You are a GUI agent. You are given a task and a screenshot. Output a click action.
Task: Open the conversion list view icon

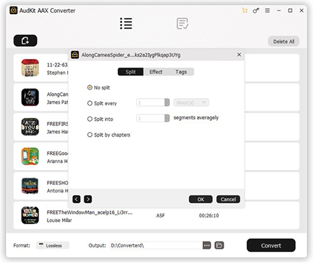coord(126,23)
